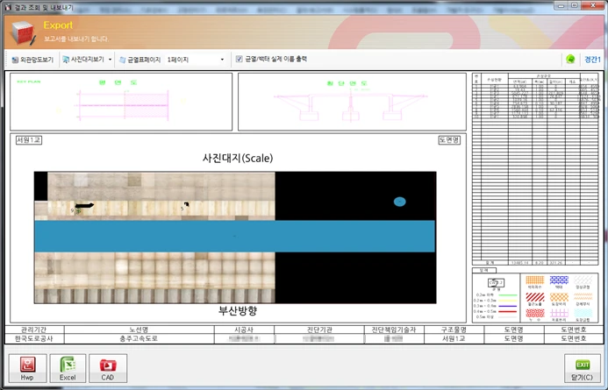Click the Export cube logo icon

pyautogui.click(x=23, y=33)
